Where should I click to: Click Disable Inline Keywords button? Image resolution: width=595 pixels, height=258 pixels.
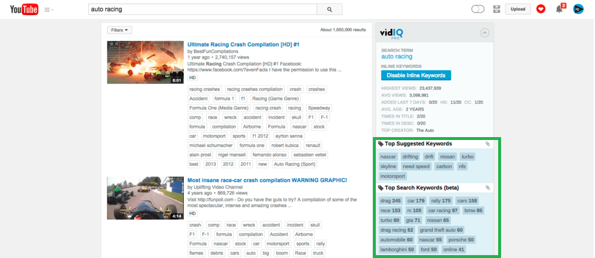(416, 75)
